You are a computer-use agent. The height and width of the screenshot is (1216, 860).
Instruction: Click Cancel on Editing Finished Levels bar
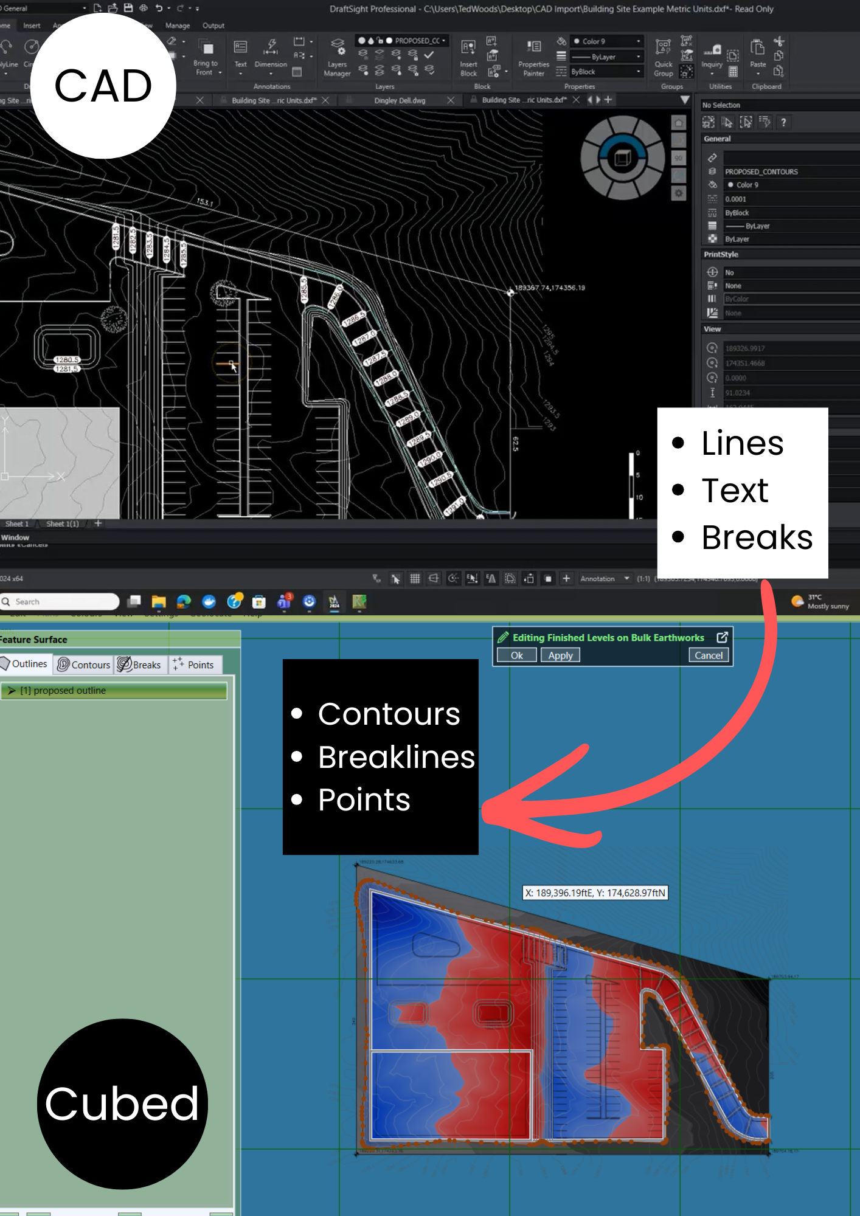coord(709,655)
